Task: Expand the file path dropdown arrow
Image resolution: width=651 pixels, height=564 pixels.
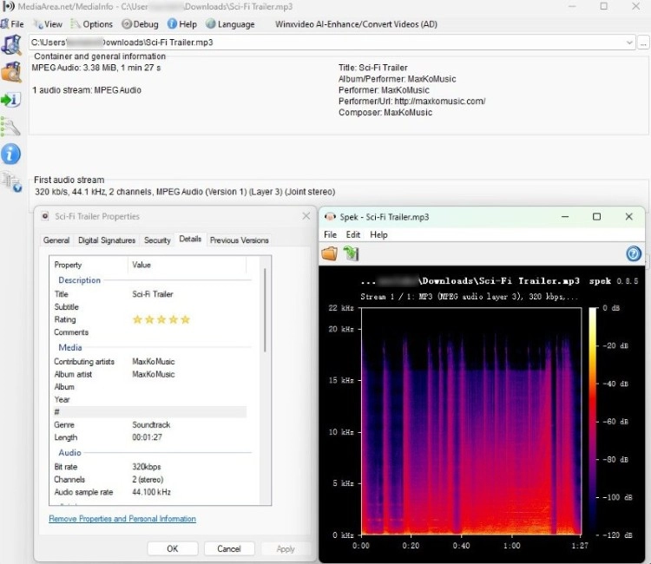Action: point(629,43)
